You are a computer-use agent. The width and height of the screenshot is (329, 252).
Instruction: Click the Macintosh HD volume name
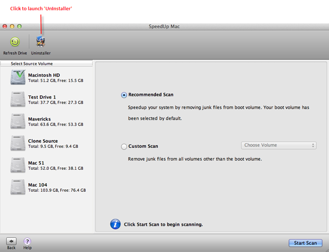(44, 75)
